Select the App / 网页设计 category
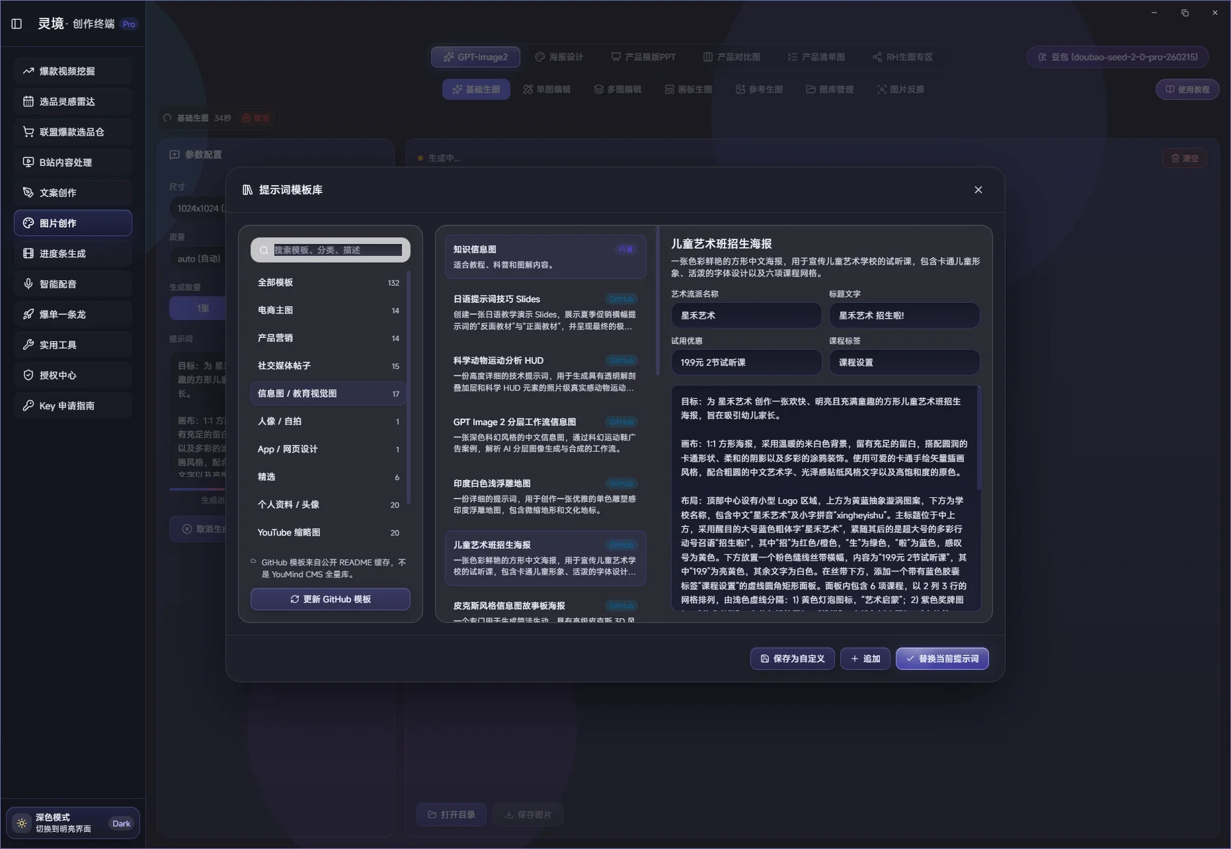This screenshot has height=849, width=1231. point(329,449)
